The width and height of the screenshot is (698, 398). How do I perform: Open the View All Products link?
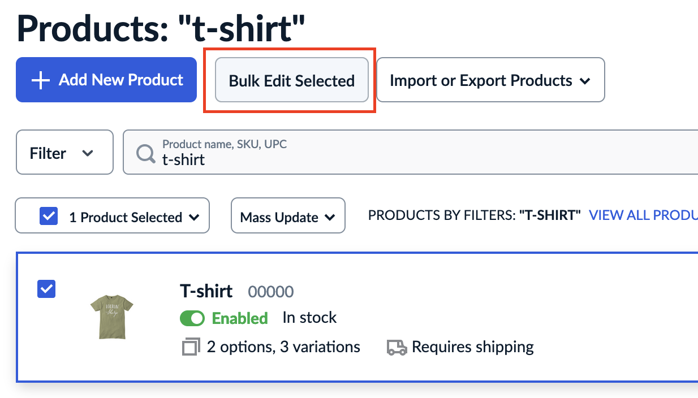coord(644,215)
